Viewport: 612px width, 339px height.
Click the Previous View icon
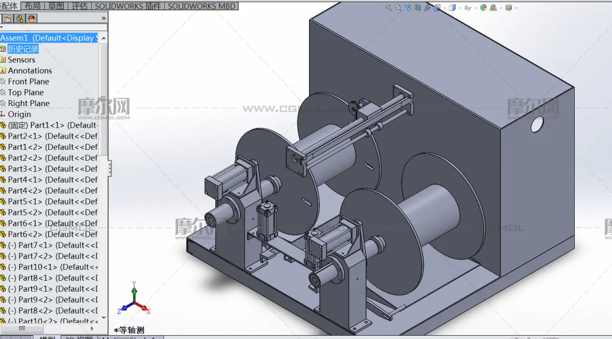click(408, 8)
